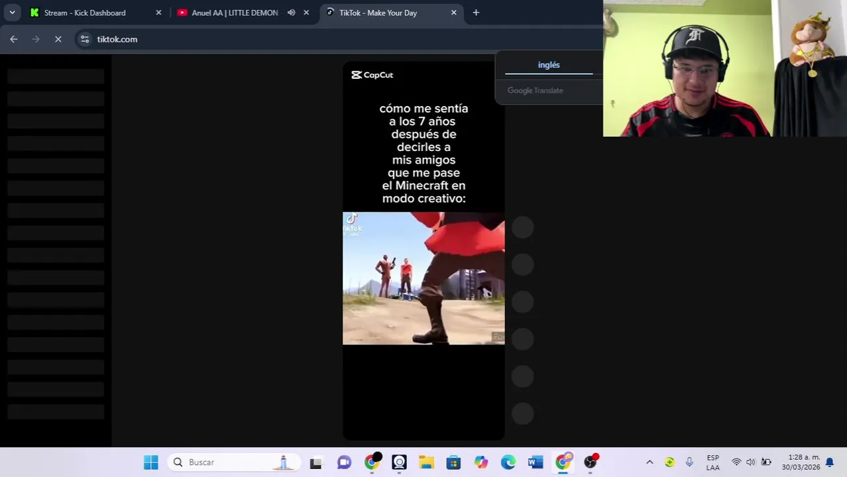Open the battery status tray icon
The width and height of the screenshot is (847, 477).
(766, 462)
